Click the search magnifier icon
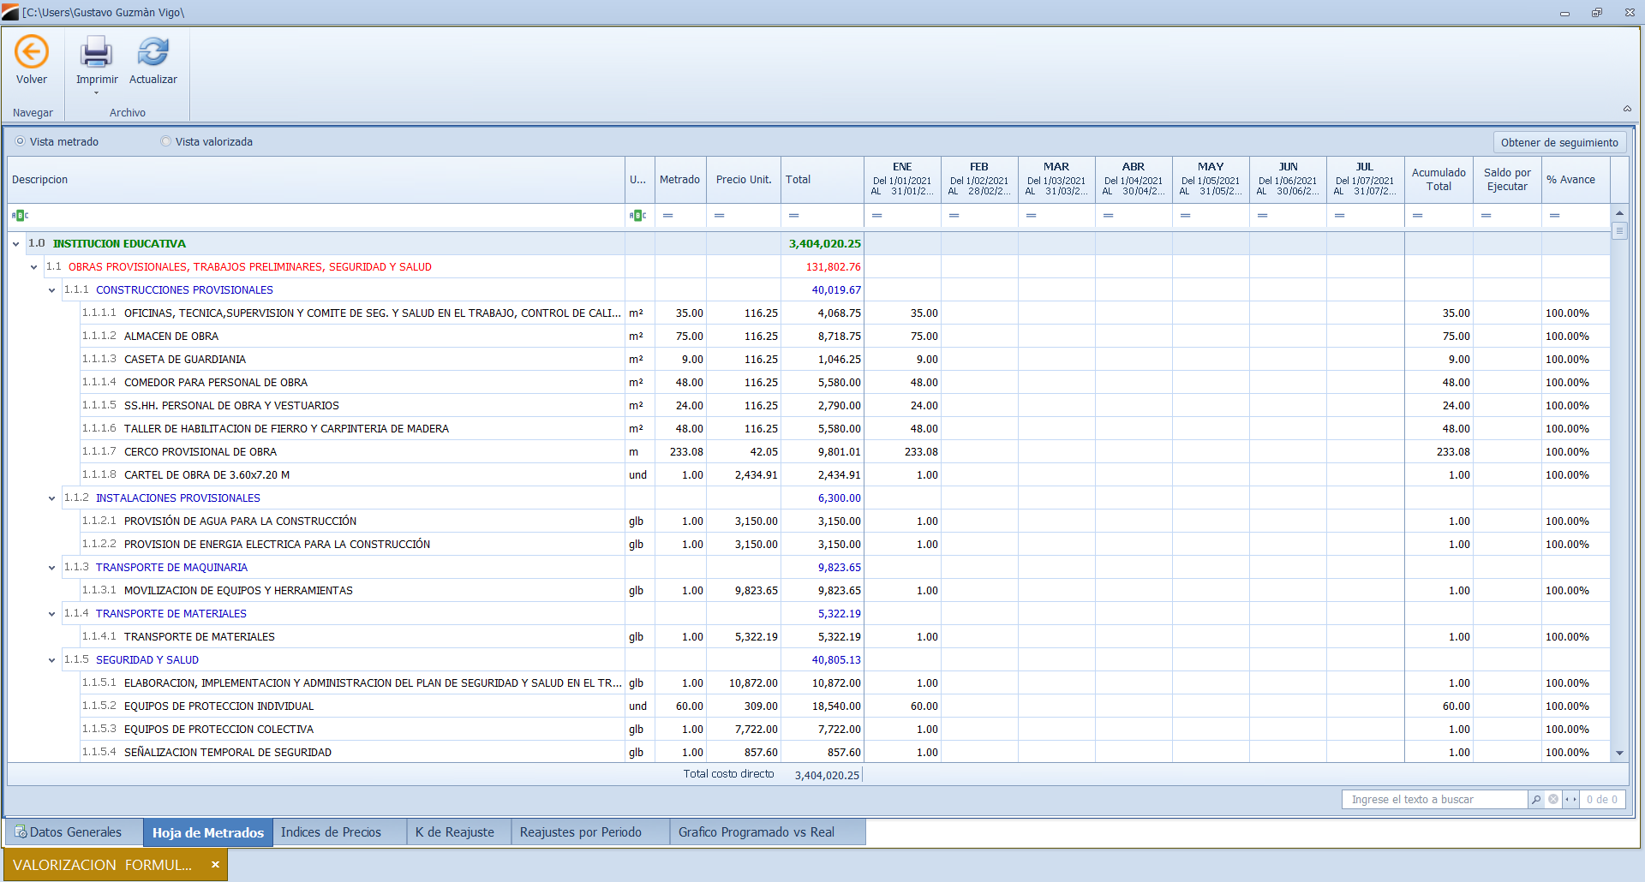1645x882 pixels. coord(1536,800)
